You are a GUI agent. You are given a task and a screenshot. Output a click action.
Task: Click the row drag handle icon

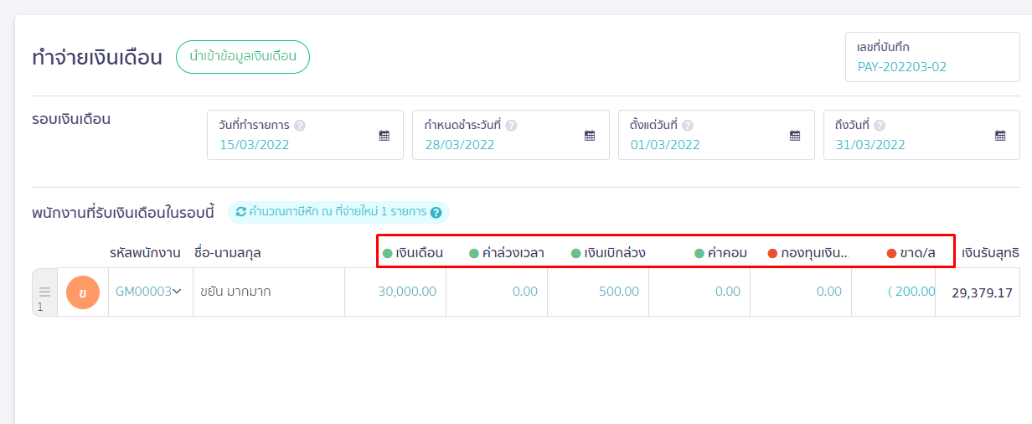click(44, 292)
